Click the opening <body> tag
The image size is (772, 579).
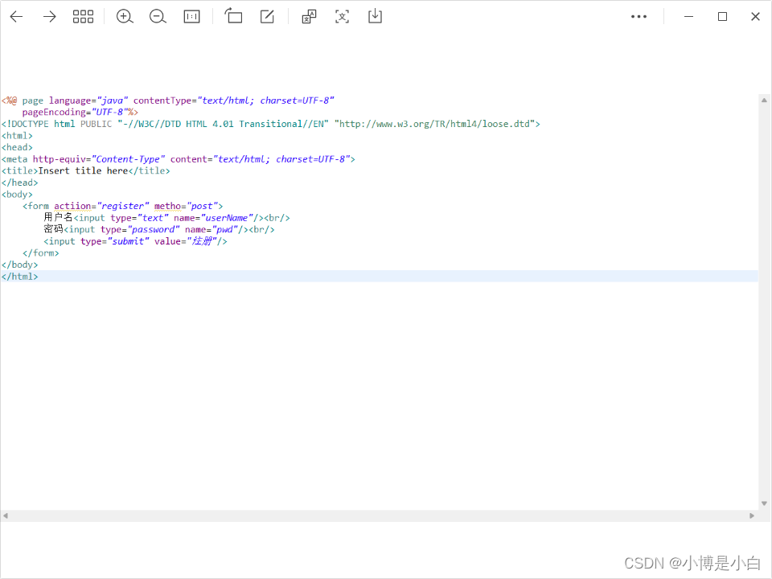(x=17, y=195)
